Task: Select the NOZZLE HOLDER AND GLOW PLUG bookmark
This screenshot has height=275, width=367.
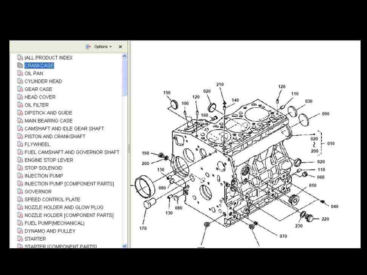Action: (64, 207)
